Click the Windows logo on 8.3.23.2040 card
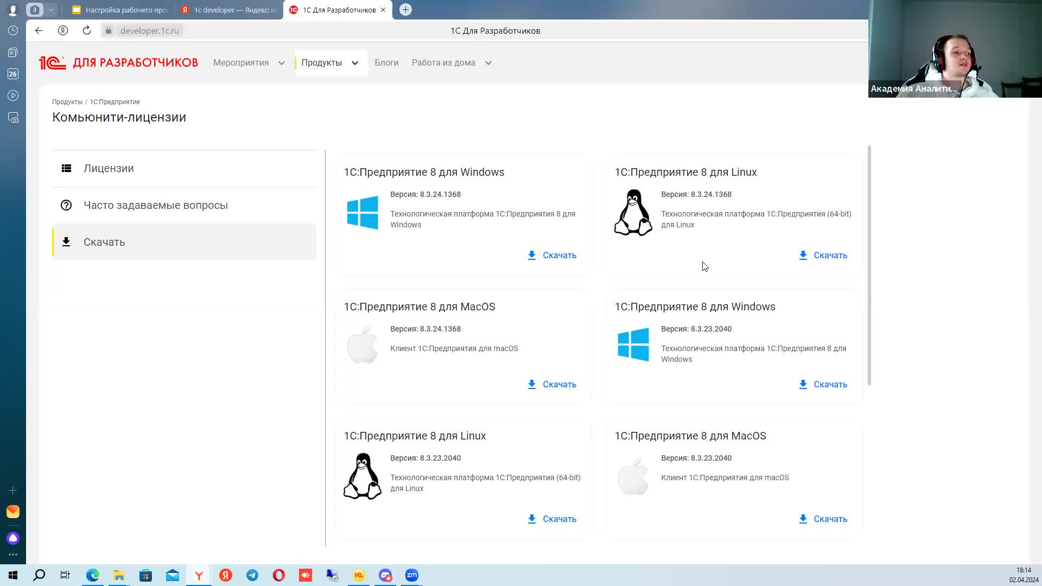This screenshot has width=1042, height=586. (633, 345)
